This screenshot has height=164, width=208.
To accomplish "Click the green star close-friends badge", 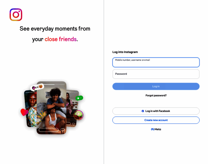I will click(79, 98).
